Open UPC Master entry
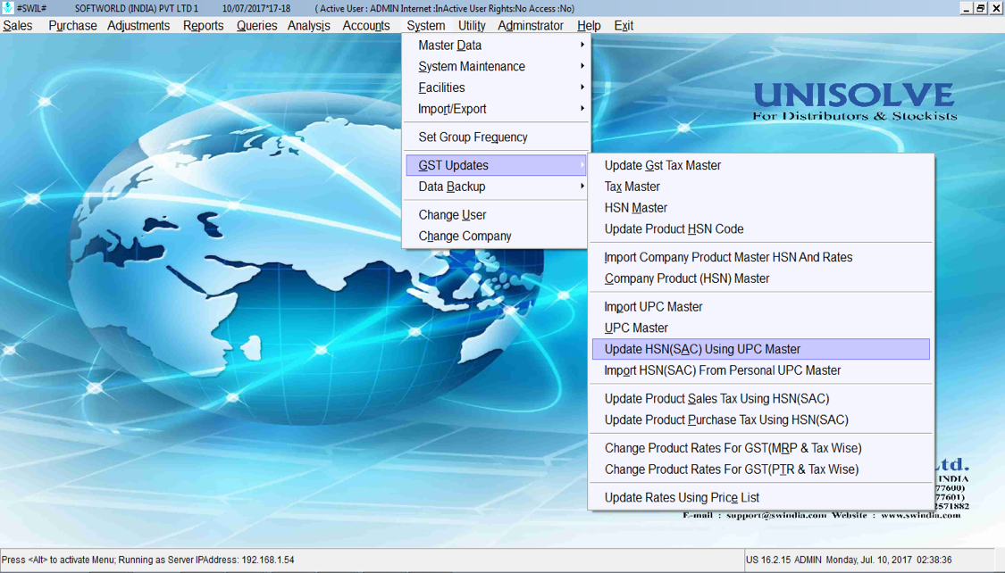Viewport: 1005px width, 573px height. [x=761, y=328]
